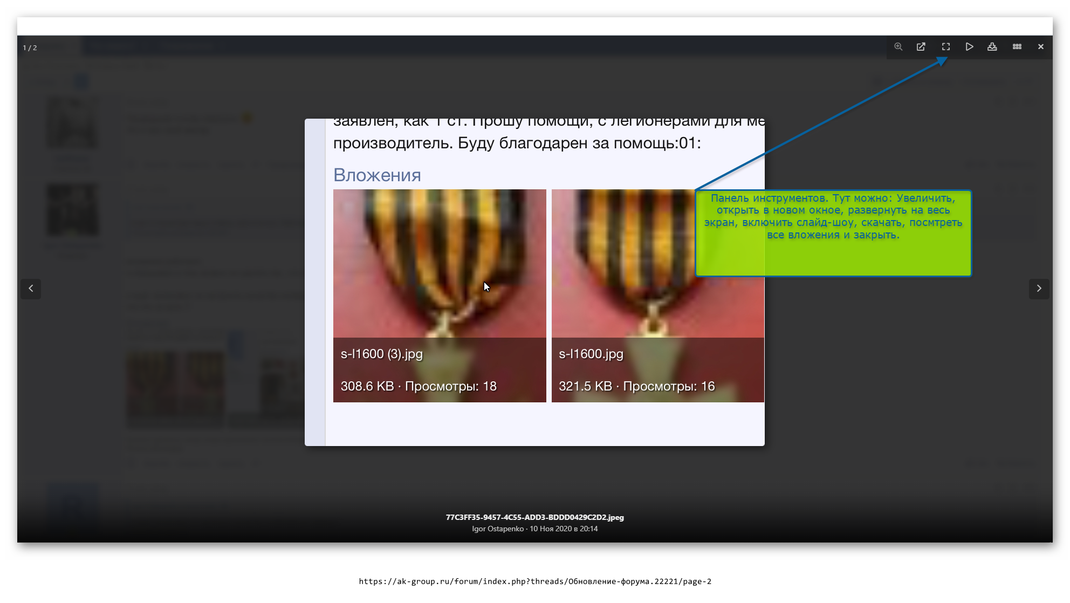
Task: Toggle fullscreen image view
Action: [945, 47]
